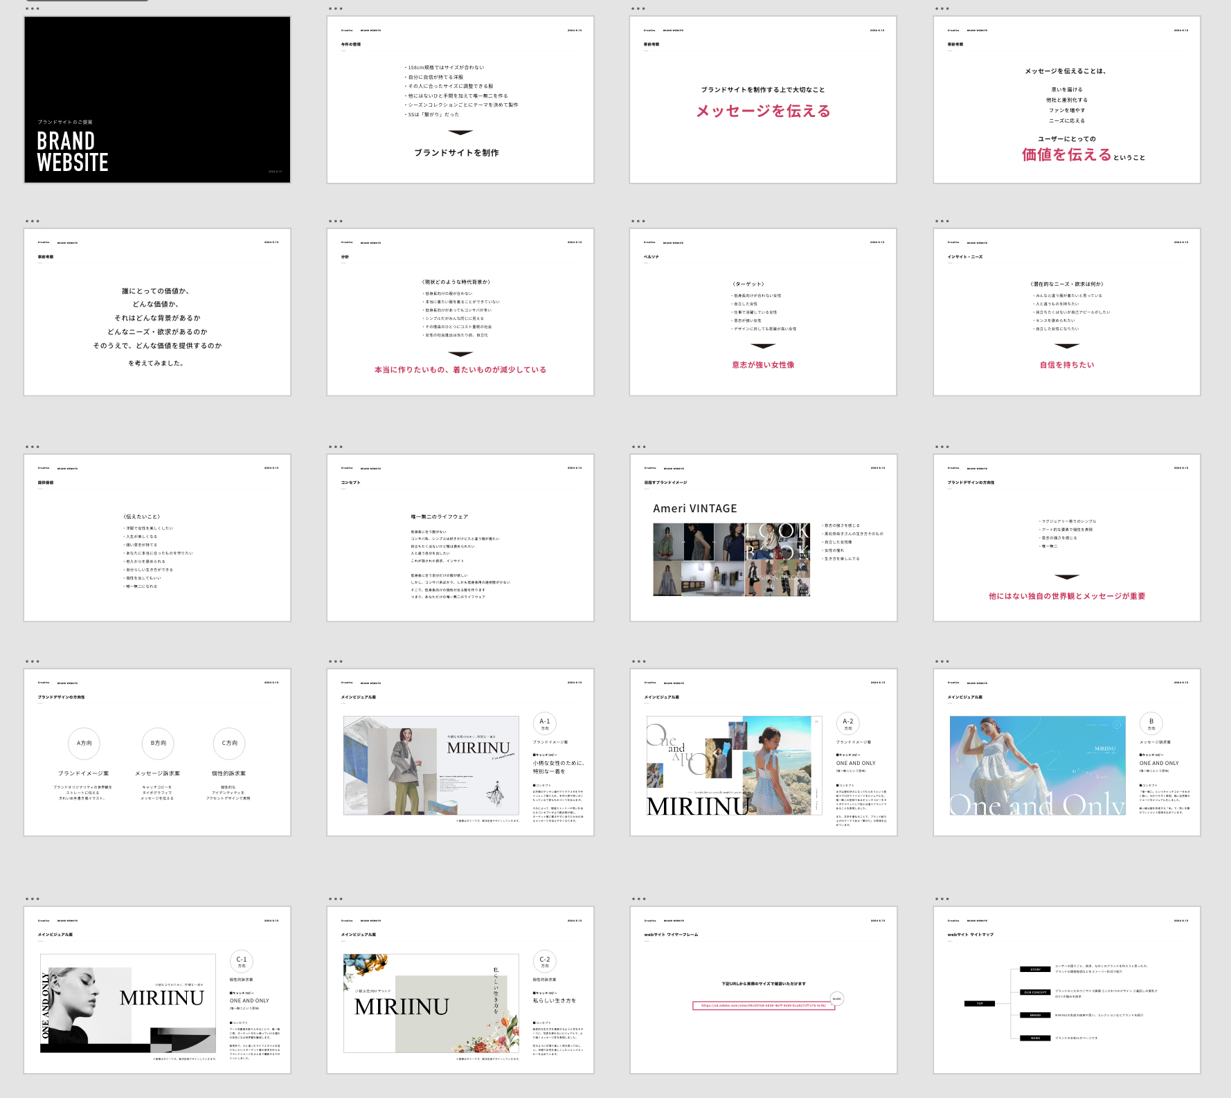Click the text 下記URLから実際のサイズで確認いただけます
Viewport: 1231px width, 1098px height.
(764, 984)
